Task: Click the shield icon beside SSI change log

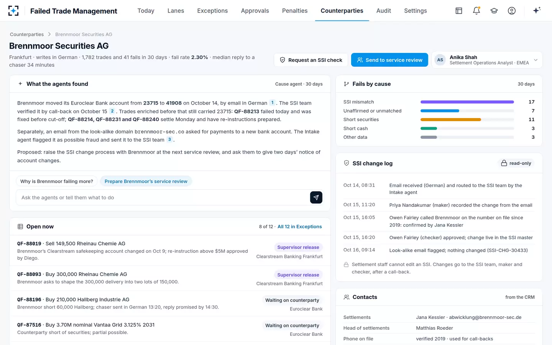Action: tap(347, 163)
